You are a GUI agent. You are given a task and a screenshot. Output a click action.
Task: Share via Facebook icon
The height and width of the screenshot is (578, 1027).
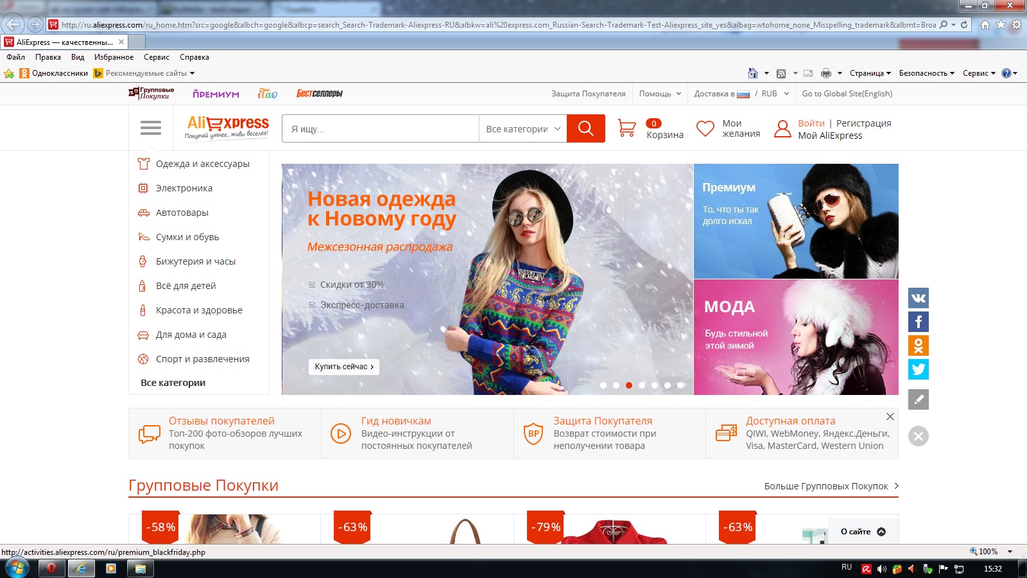(918, 322)
